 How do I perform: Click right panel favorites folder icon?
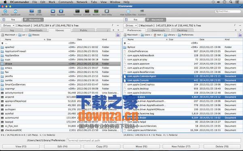(x=240, y=35)
